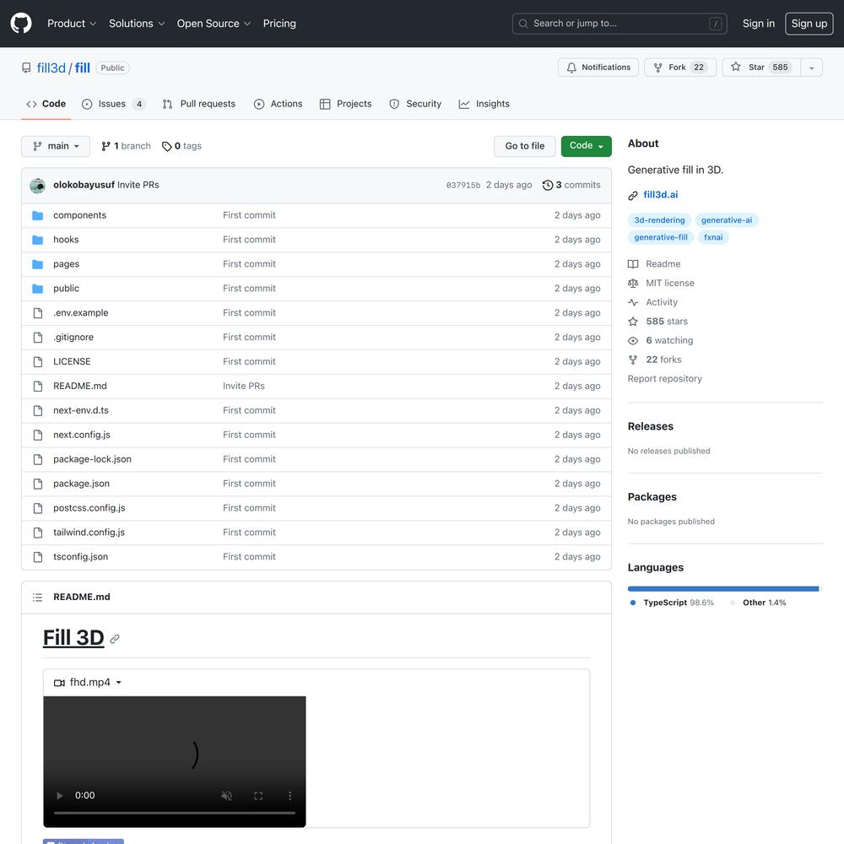The height and width of the screenshot is (844, 844).
Task: Open the Insights tab
Action: [484, 104]
